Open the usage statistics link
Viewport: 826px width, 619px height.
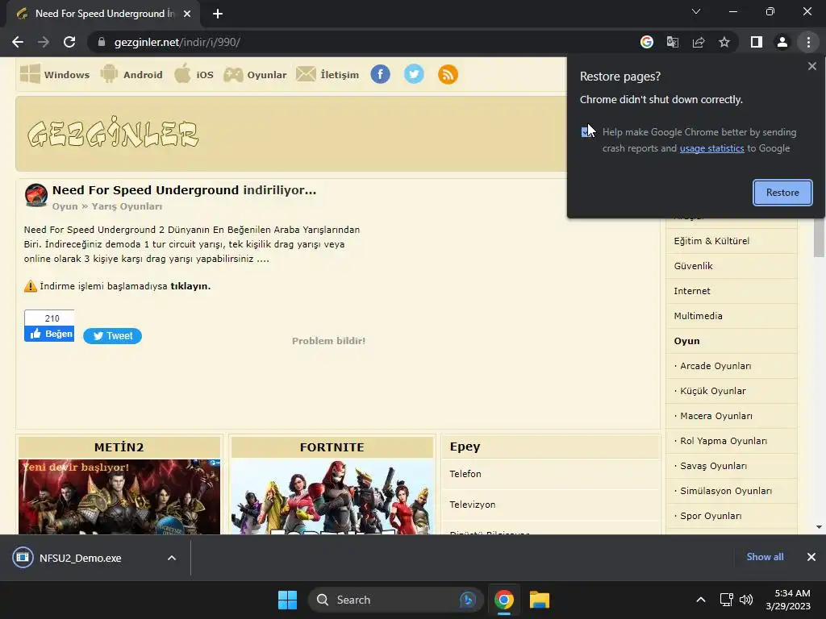coord(711,148)
